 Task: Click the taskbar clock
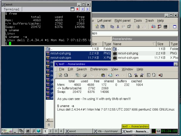pos(169,131)
